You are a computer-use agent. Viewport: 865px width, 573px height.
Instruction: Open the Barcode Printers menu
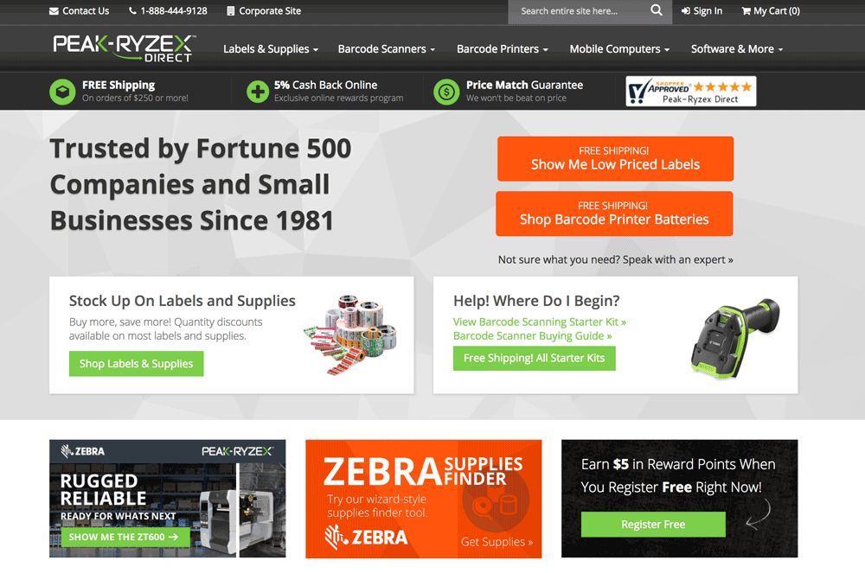point(502,49)
